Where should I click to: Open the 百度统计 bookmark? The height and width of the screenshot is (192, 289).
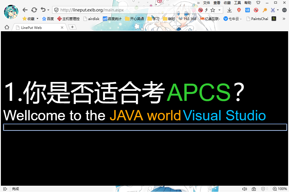112,19
